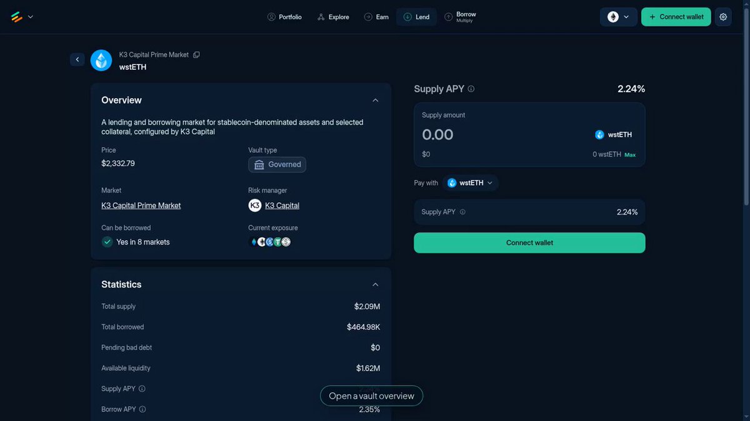Image resolution: width=750 pixels, height=421 pixels.
Task: Copy the K3 Capital Prime Market address
Action: click(196, 55)
